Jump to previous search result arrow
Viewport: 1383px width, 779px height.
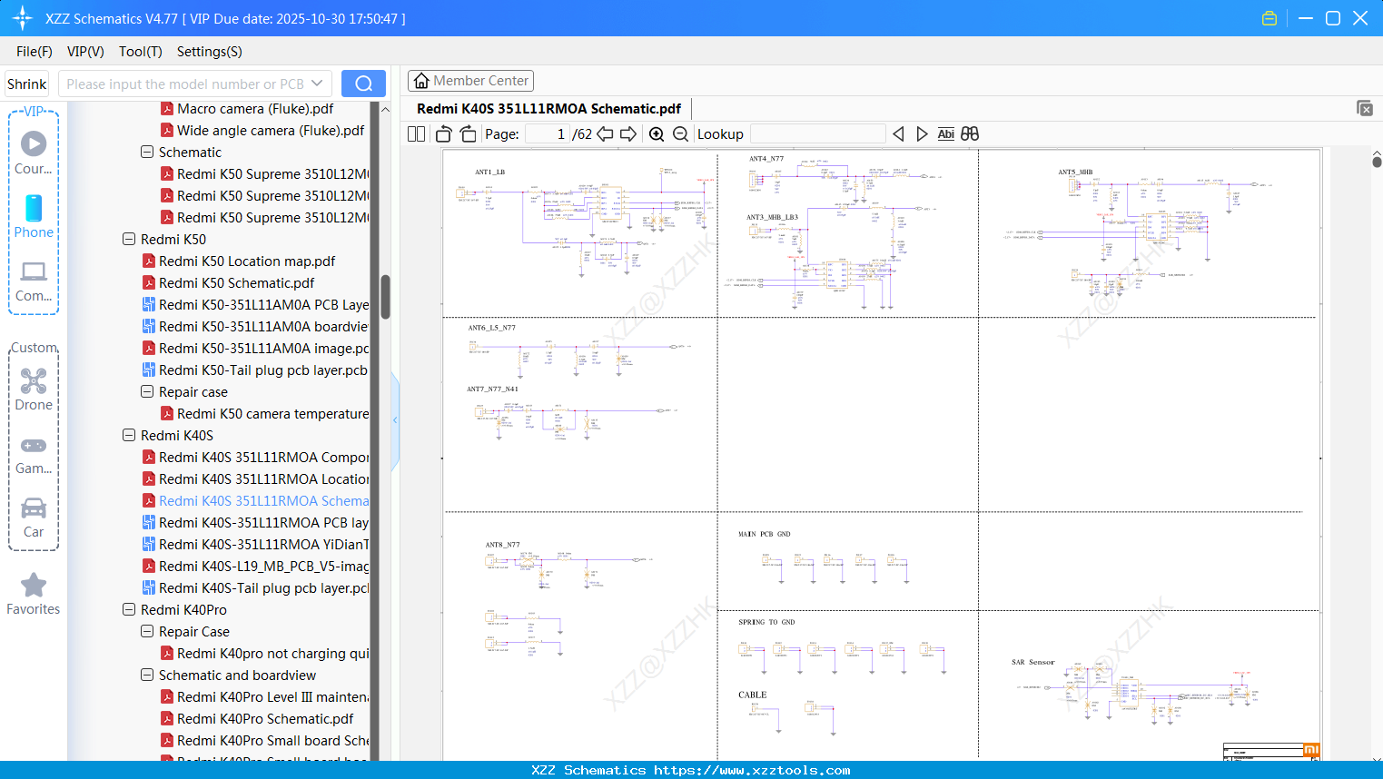898,133
